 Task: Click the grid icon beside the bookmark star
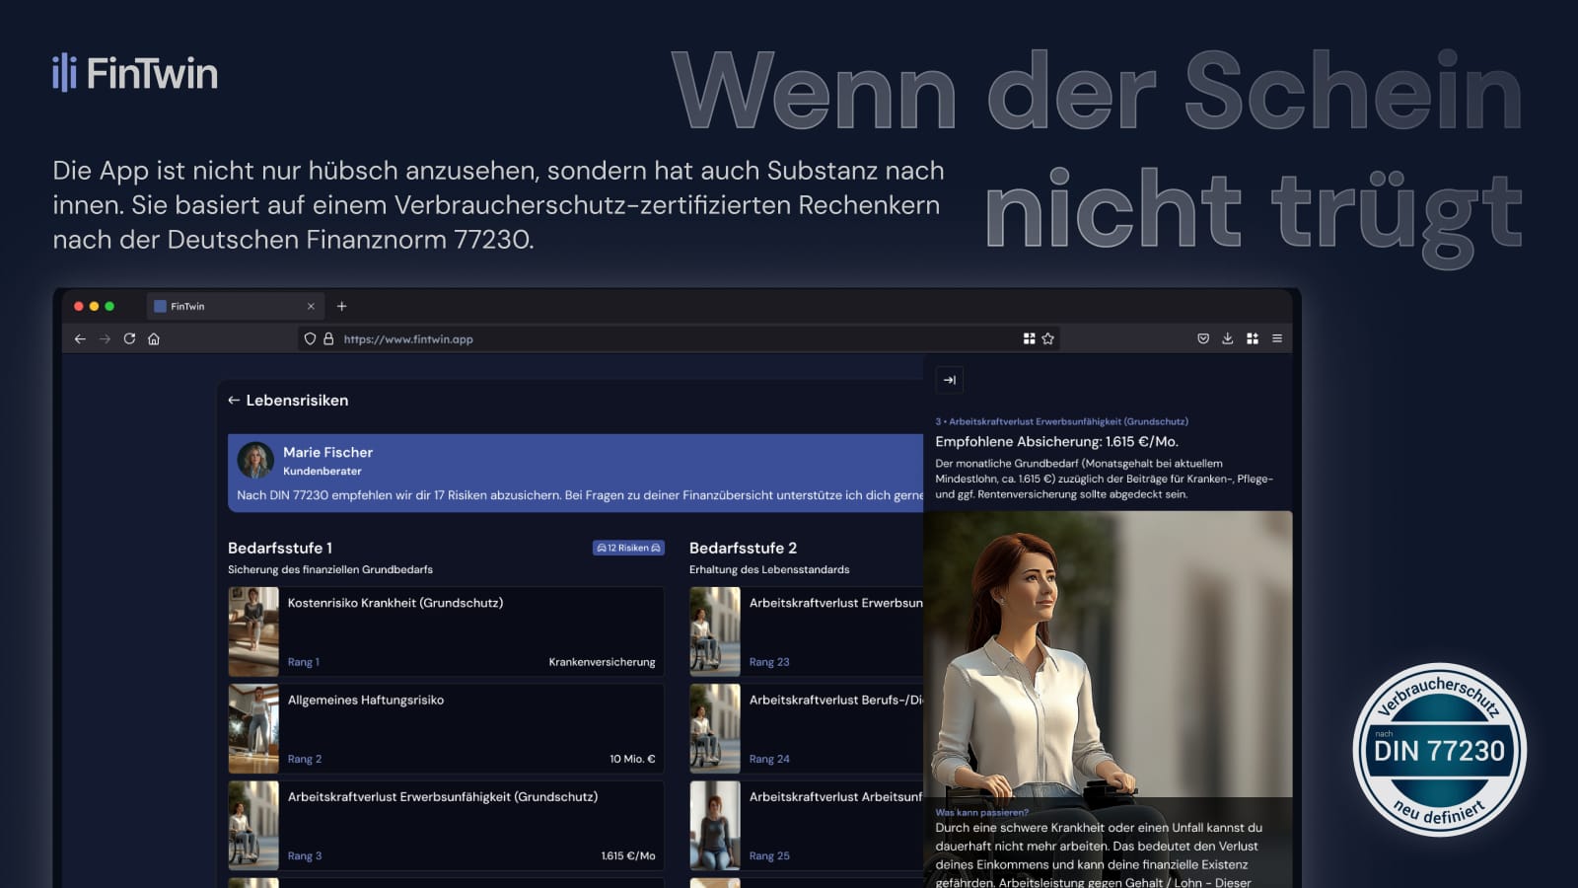(x=1029, y=338)
